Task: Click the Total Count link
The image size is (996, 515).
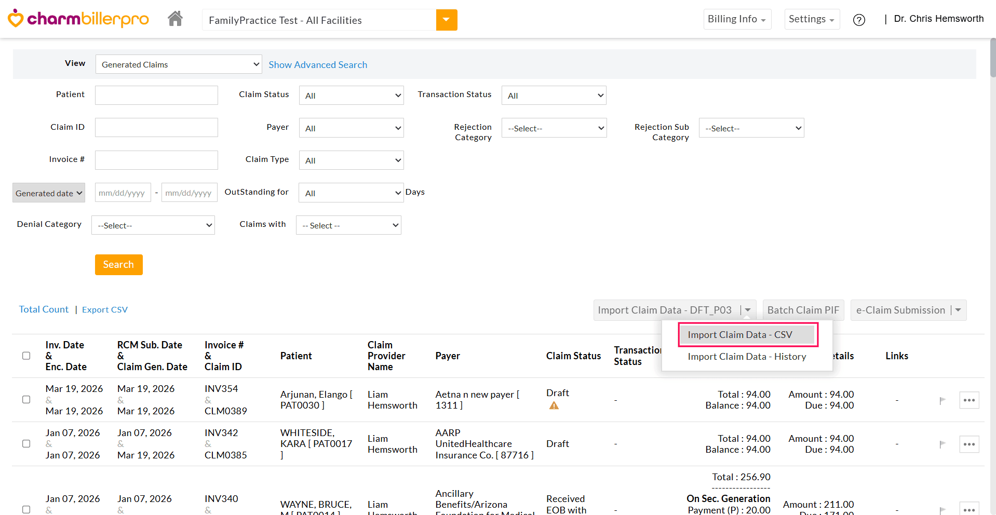Action: pos(44,309)
